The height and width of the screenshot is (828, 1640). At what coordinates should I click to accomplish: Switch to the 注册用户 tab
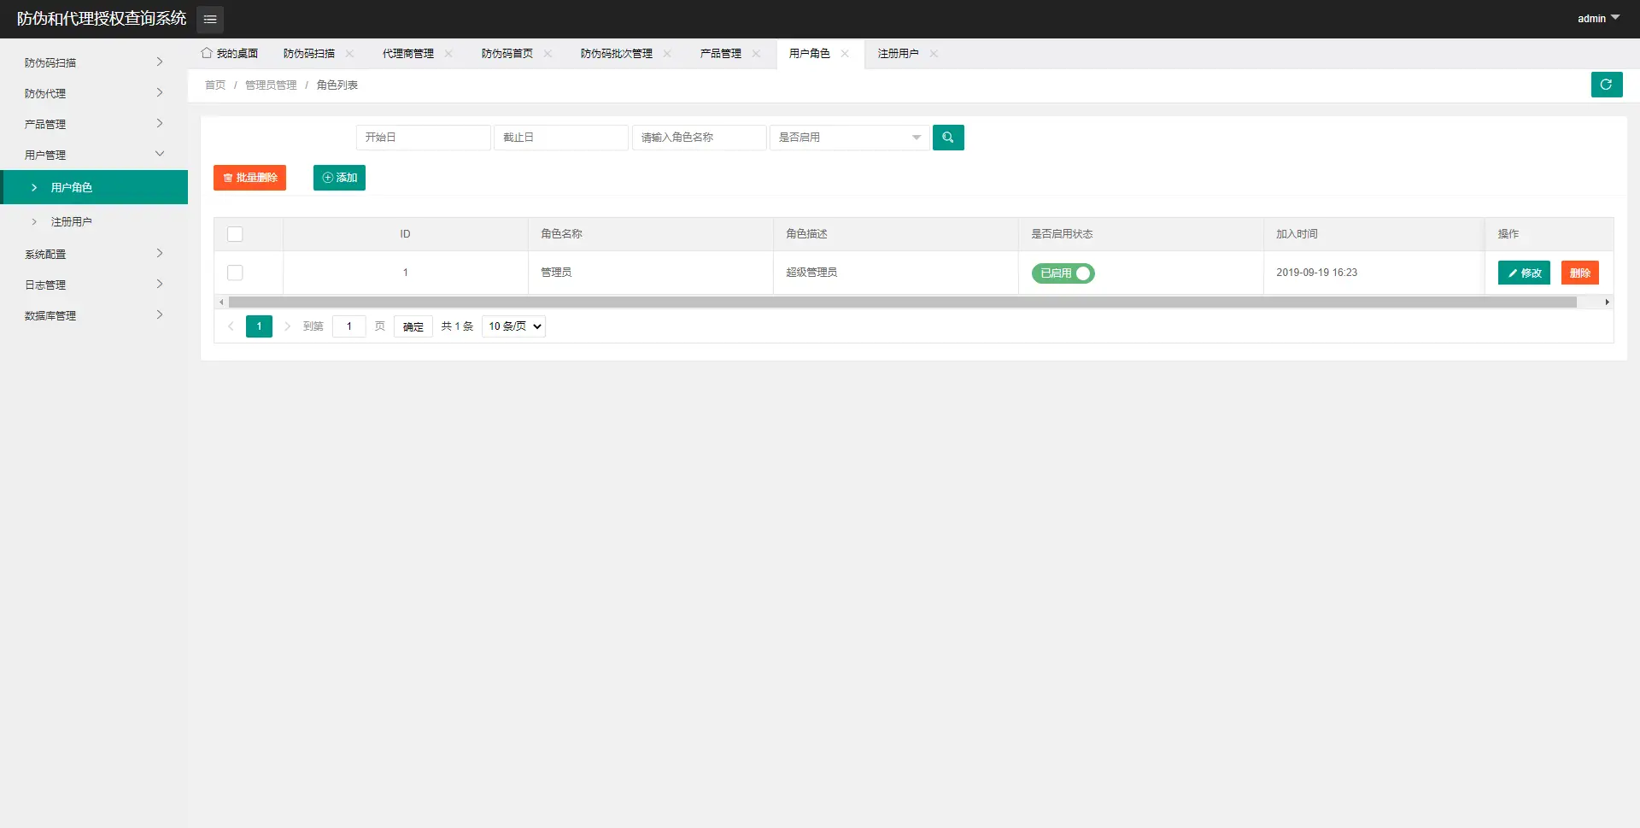click(899, 54)
